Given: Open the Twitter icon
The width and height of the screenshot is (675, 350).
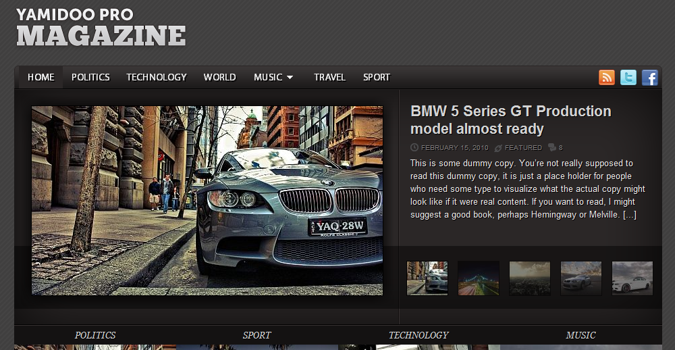Looking at the screenshot, I should 628,78.
